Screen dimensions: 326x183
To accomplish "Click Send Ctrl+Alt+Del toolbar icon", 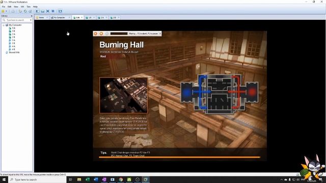I will click(x=13, y=11).
